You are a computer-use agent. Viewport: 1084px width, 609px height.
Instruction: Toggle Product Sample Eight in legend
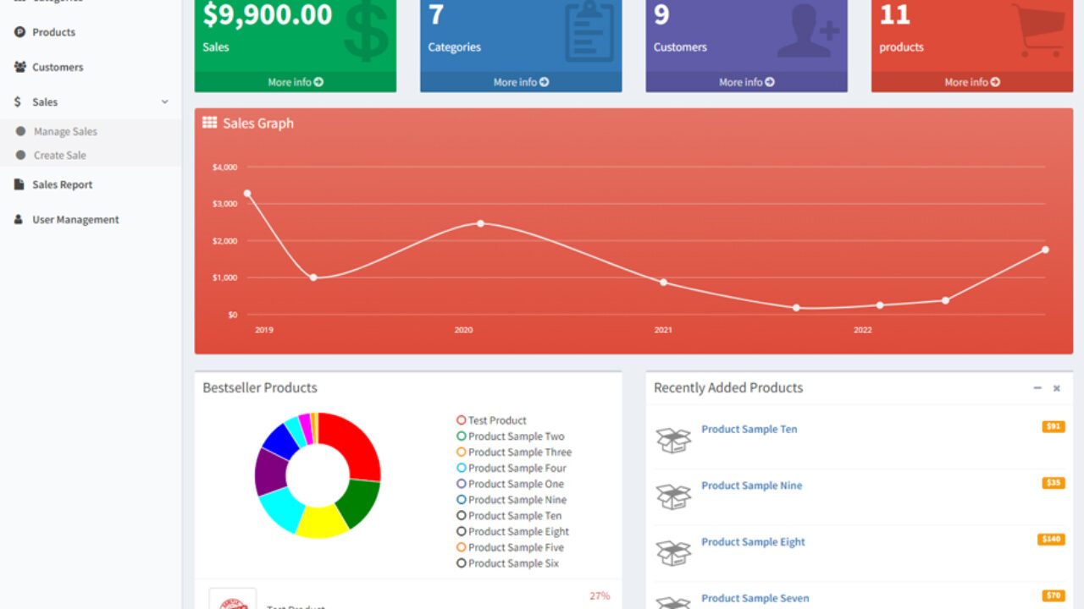click(512, 531)
